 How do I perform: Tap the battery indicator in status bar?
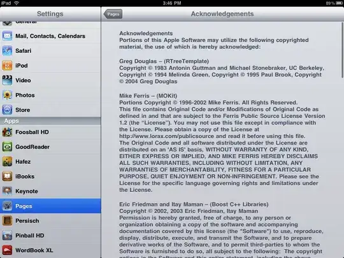[x=339, y=3]
